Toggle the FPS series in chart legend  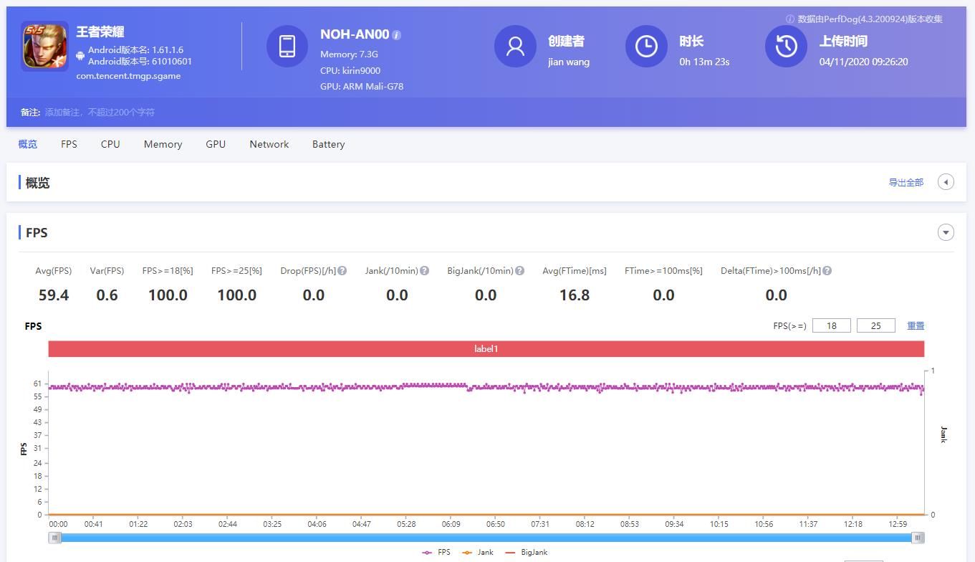point(436,553)
